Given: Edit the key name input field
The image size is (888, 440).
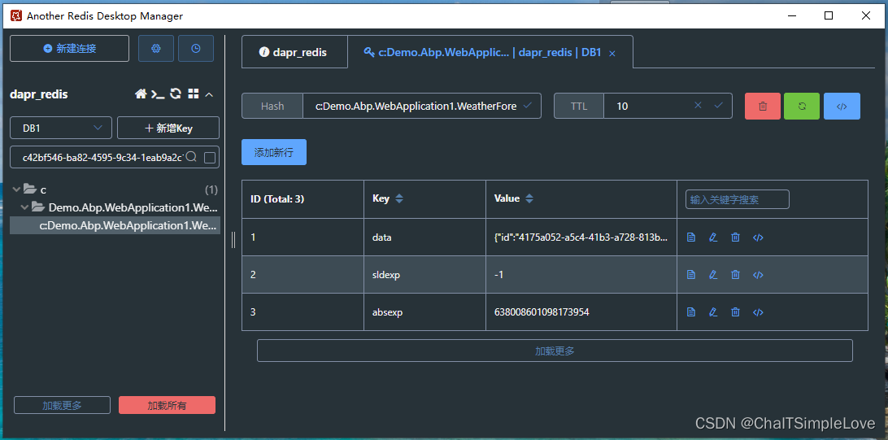Looking at the screenshot, I should point(416,106).
